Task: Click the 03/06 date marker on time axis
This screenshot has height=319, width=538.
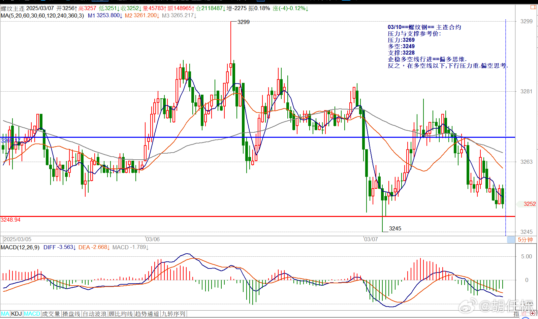Action: click(x=153, y=239)
